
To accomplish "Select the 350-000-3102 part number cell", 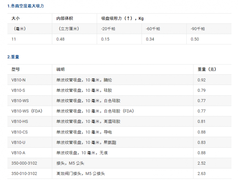I will [24, 163].
